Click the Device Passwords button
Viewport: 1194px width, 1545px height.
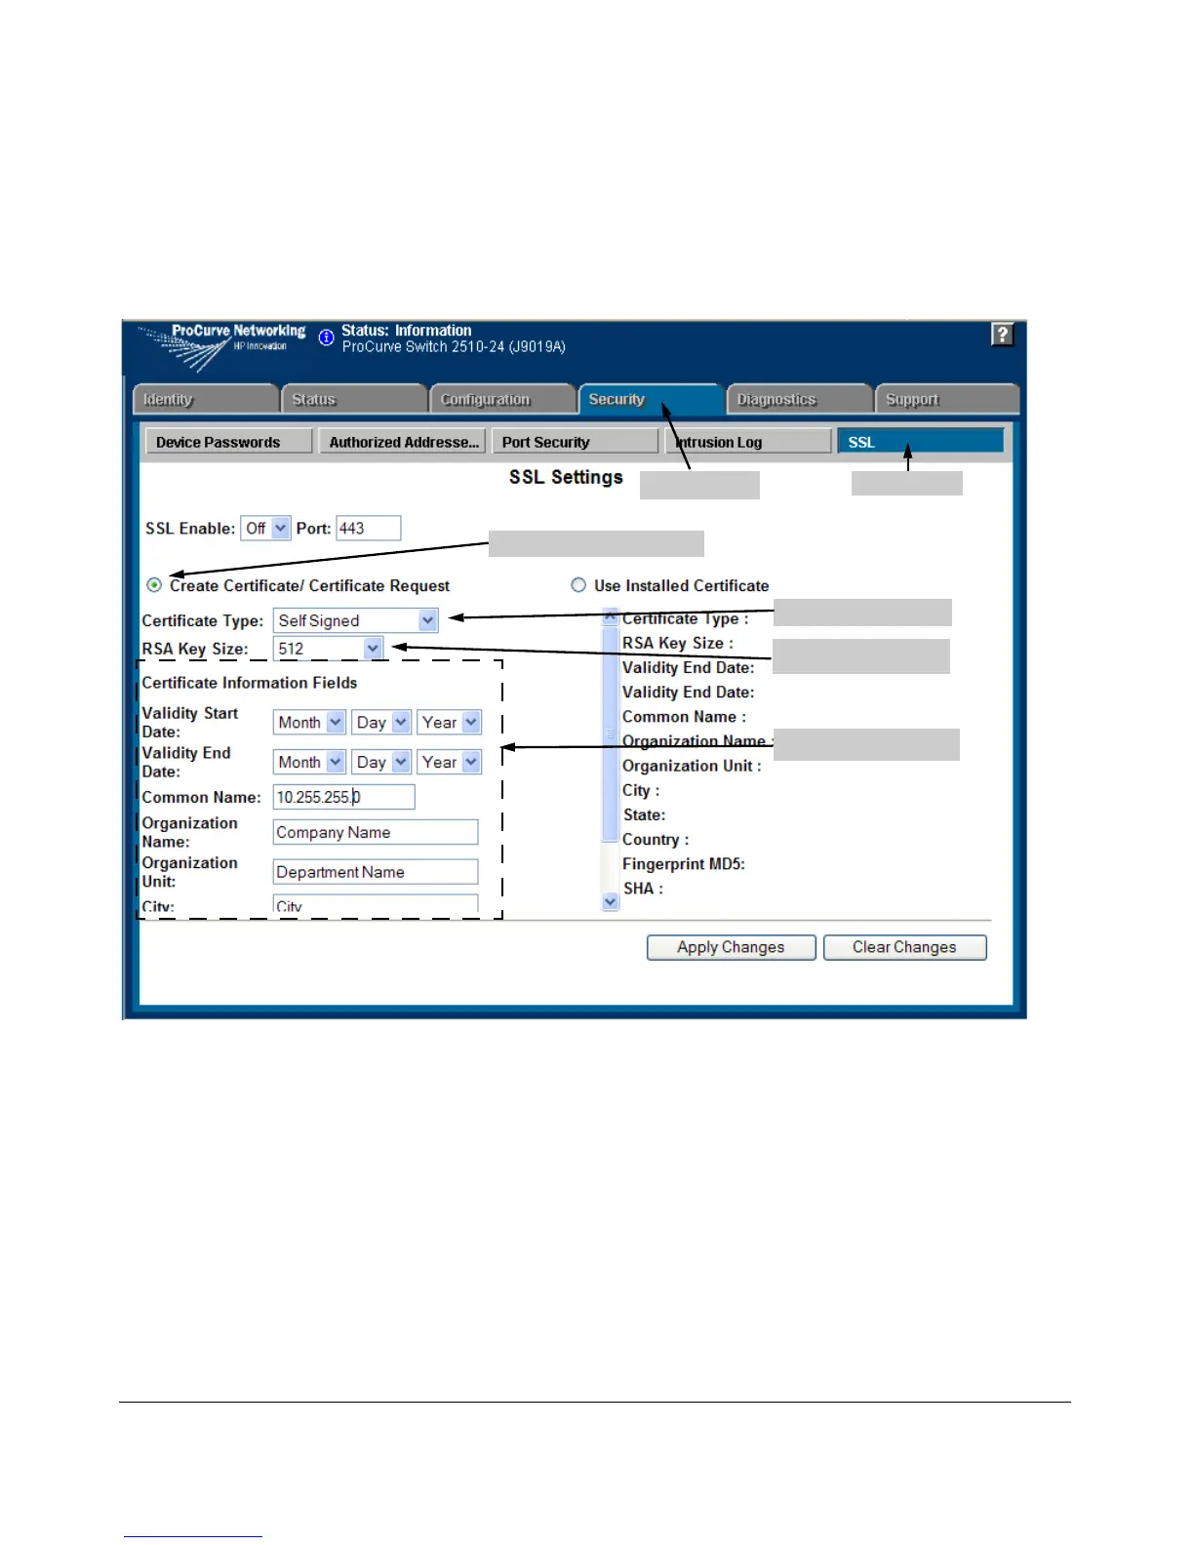click(228, 442)
